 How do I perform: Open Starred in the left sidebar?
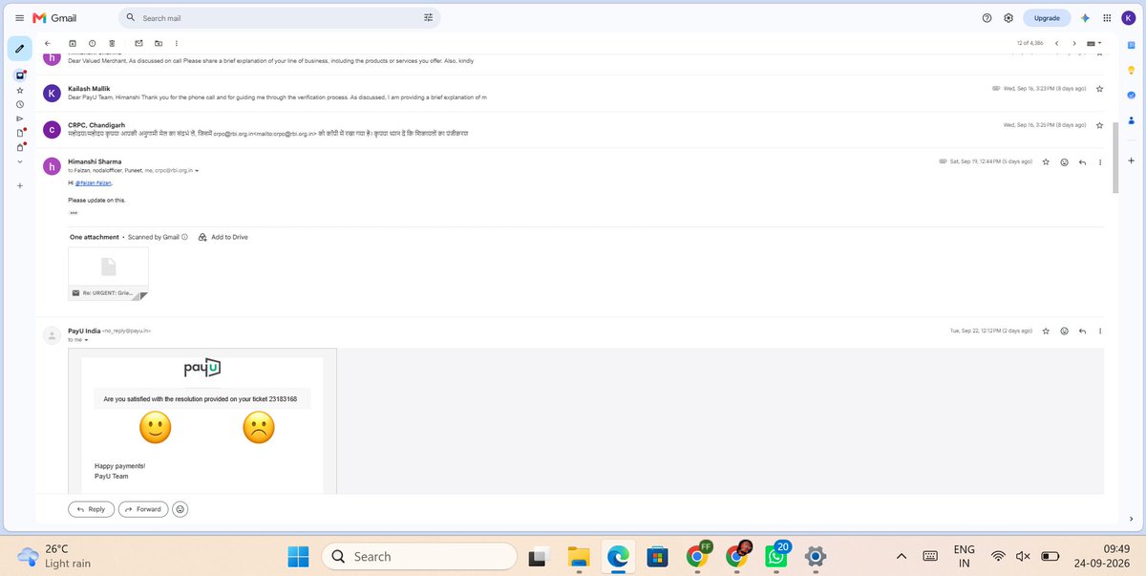tap(19, 90)
